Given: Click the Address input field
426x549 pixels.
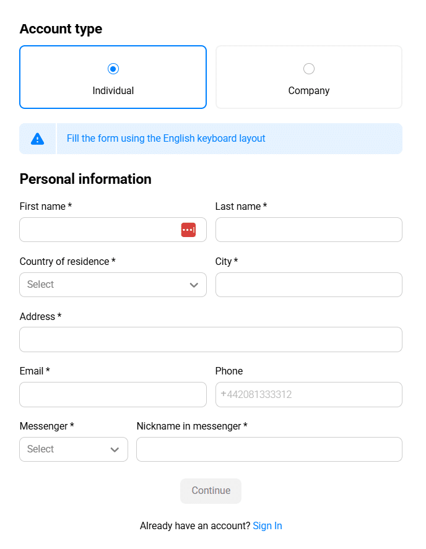Looking at the screenshot, I should tap(211, 340).
